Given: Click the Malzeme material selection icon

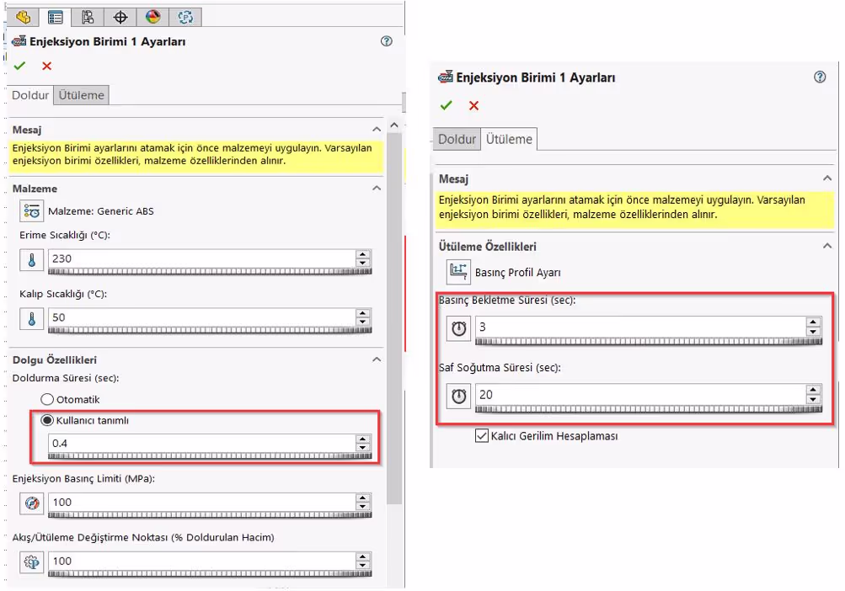Looking at the screenshot, I should [32, 210].
